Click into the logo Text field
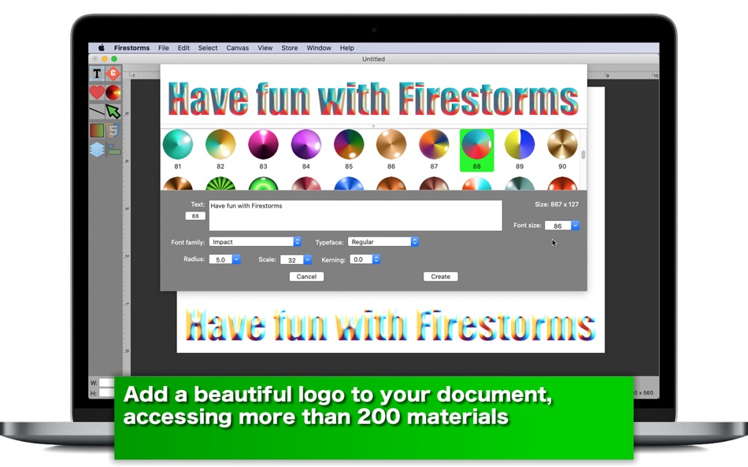Screen dimensions: 748x467 tap(355, 215)
